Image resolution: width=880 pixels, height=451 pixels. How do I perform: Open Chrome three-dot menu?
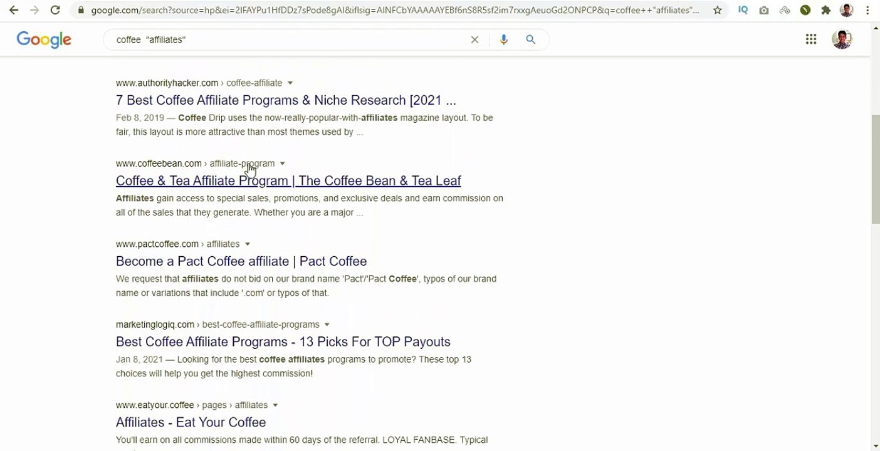tap(868, 10)
